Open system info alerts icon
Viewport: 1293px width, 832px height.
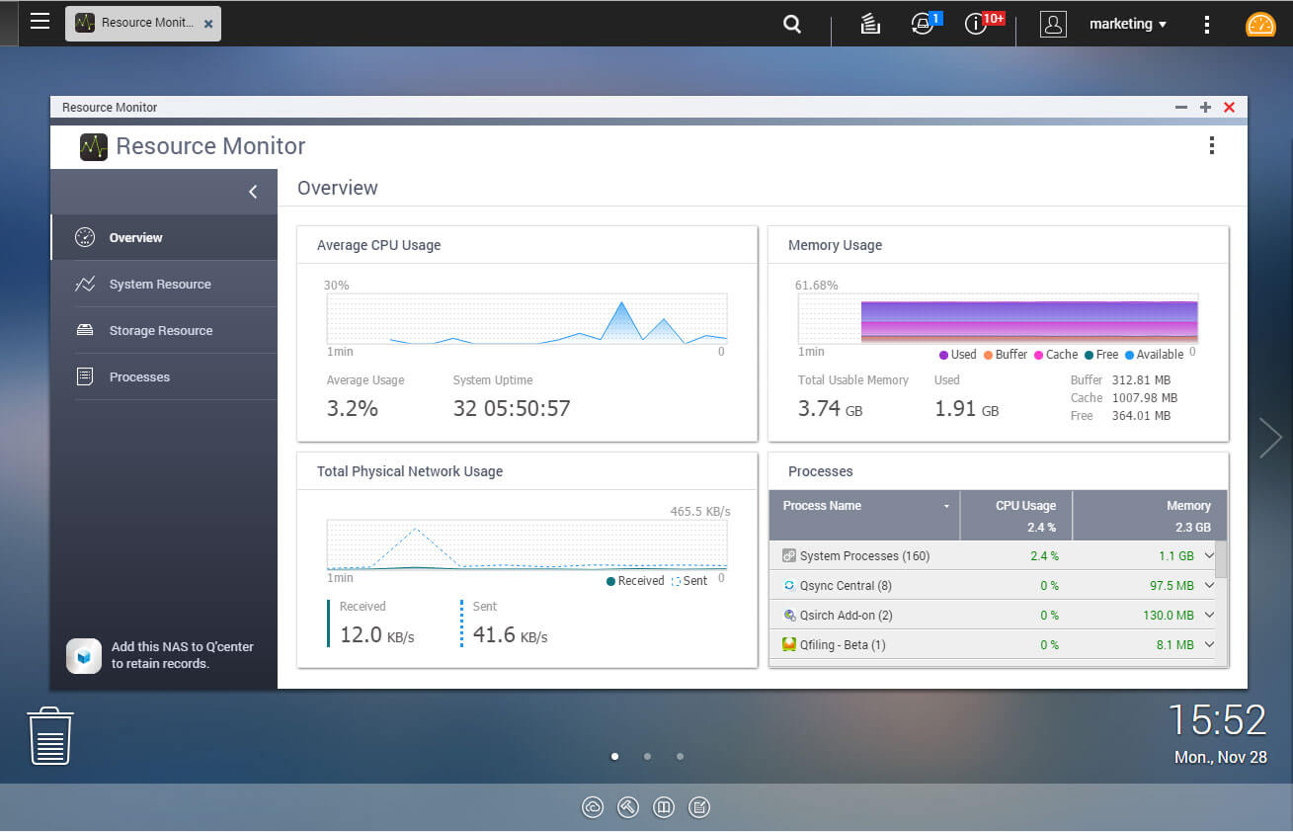976,24
